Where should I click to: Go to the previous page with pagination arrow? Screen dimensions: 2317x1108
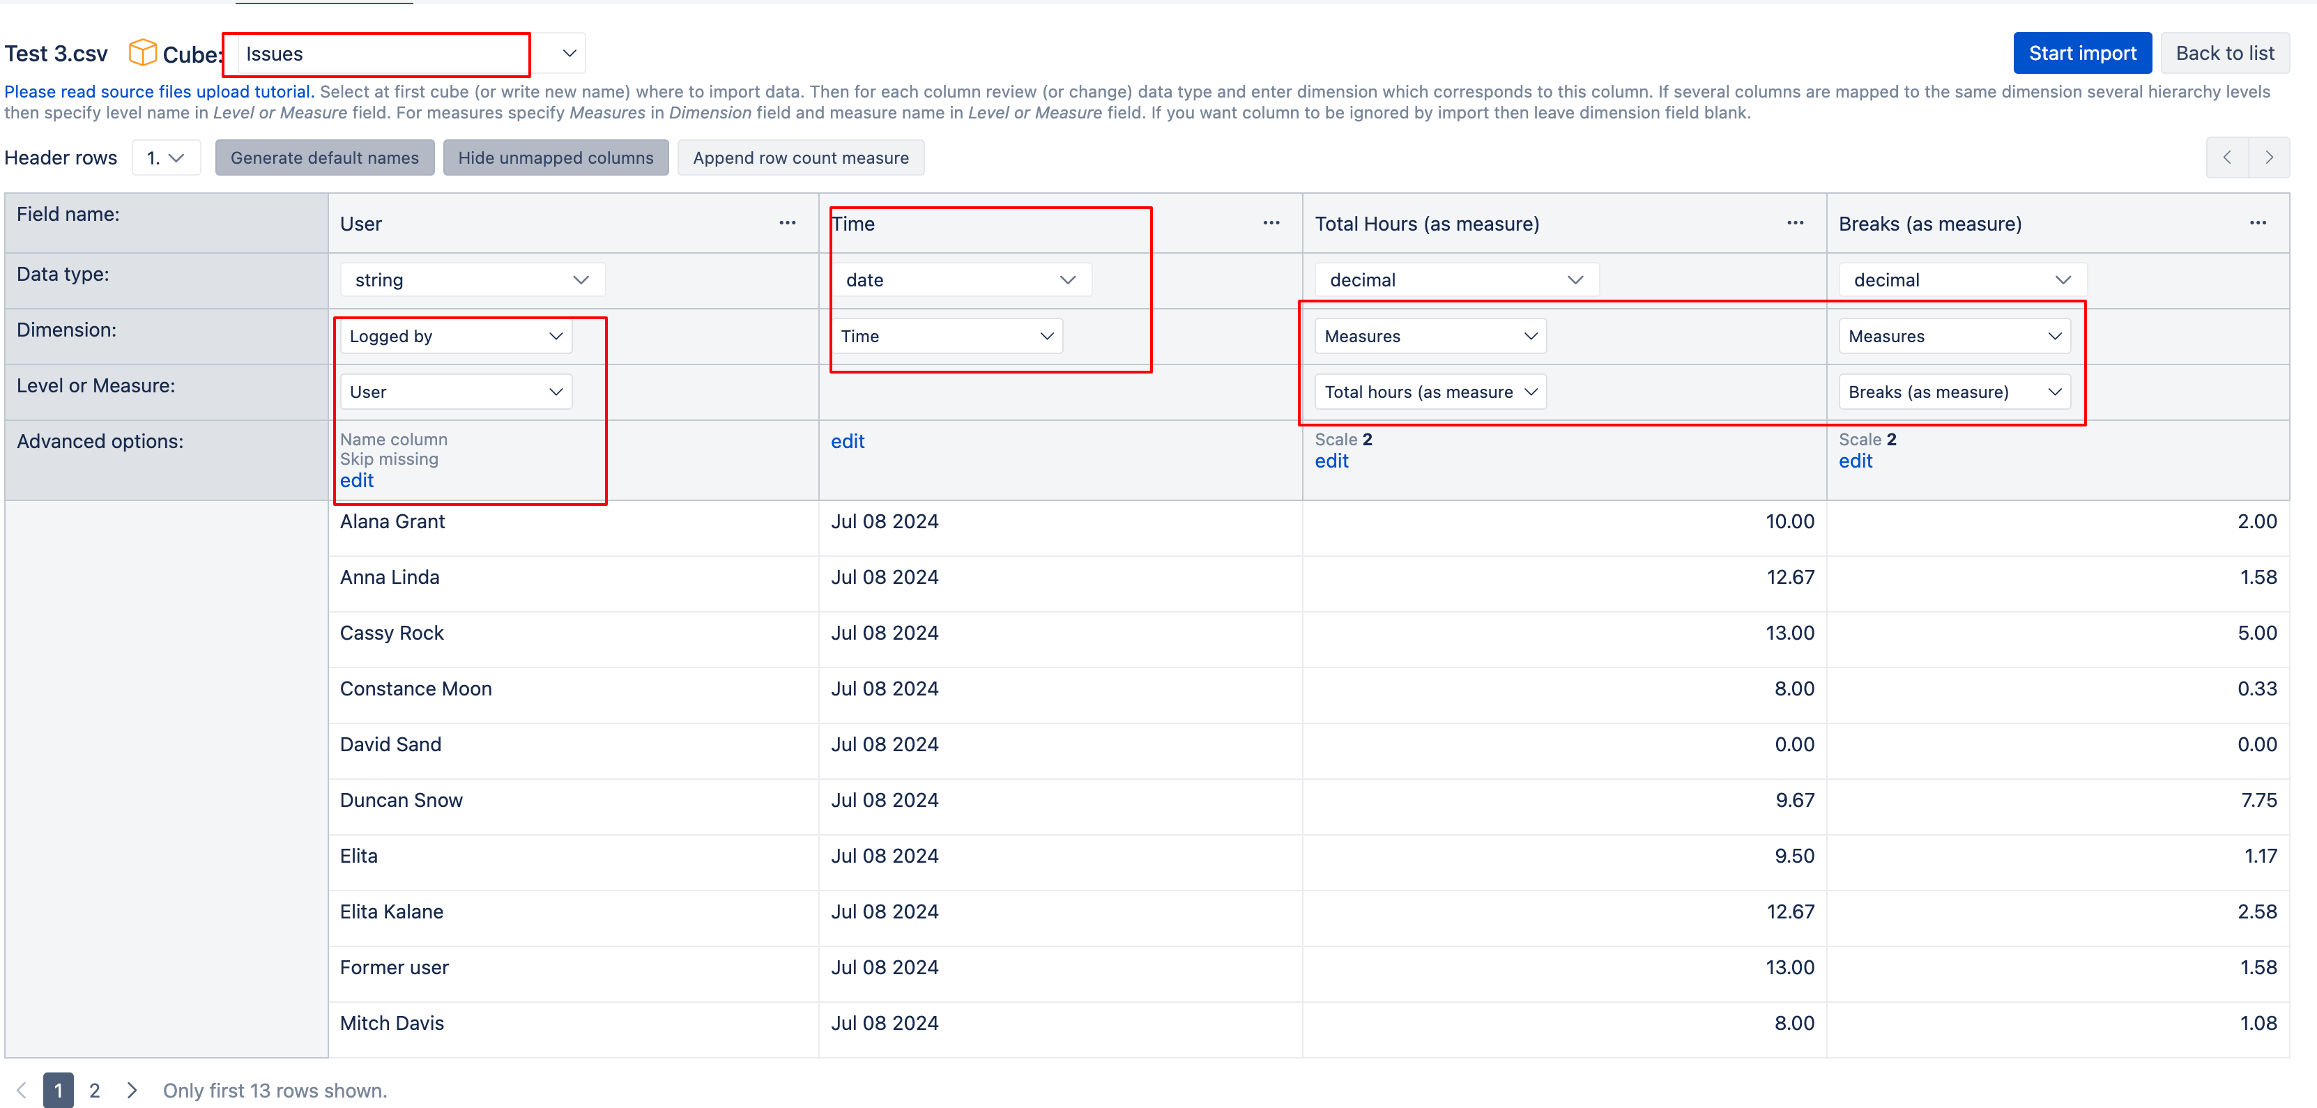(22, 1090)
